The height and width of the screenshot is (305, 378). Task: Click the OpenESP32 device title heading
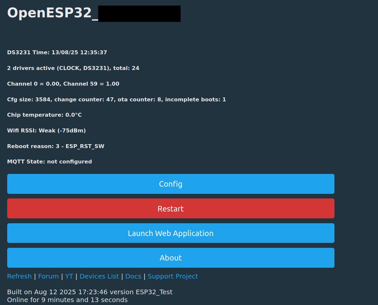click(94, 13)
